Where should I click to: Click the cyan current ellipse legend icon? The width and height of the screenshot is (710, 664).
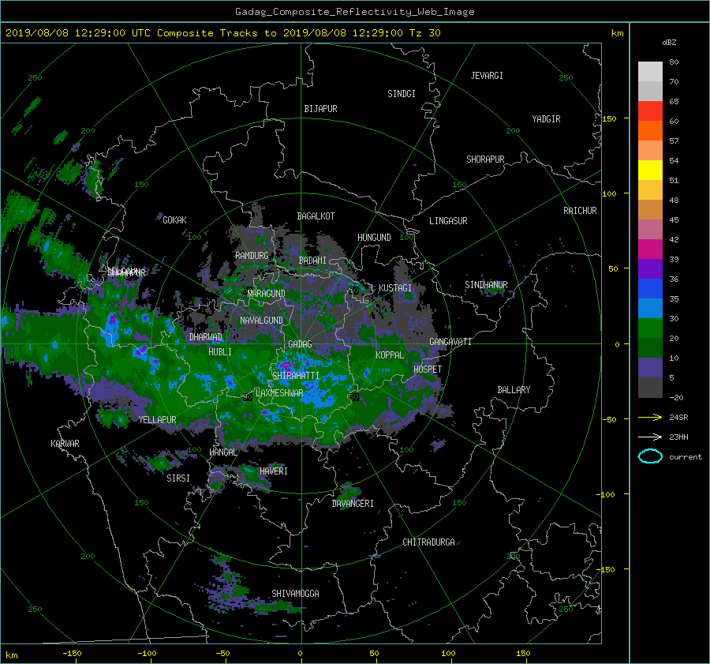tap(650, 456)
